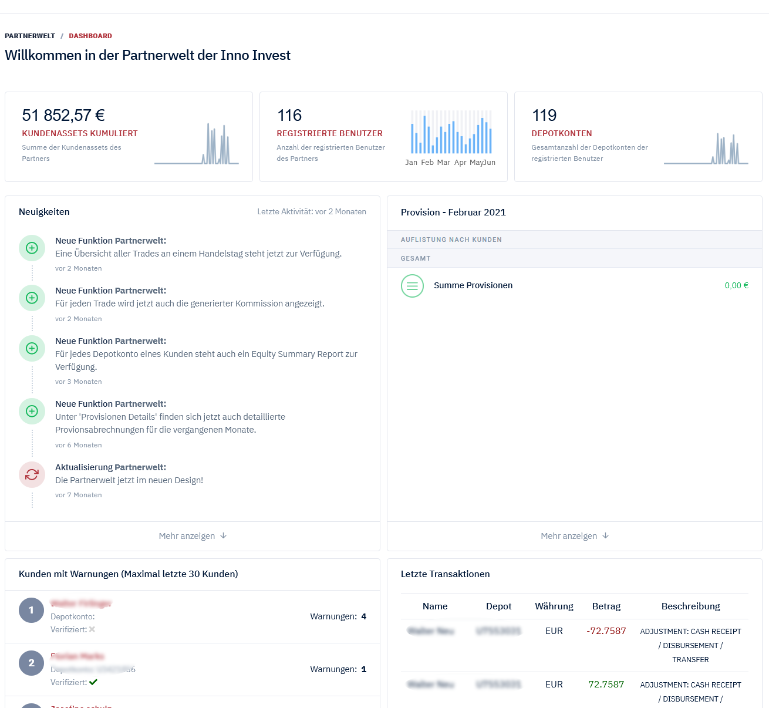Image resolution: width=769 pixels, height=708 pixels.
Task: Click the Summe Provisionen label
Action: tap(473, 285)
